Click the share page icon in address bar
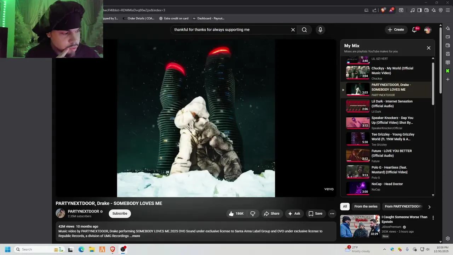The height and width of the screenshot is (255, 453). click(x=374, y=10)
